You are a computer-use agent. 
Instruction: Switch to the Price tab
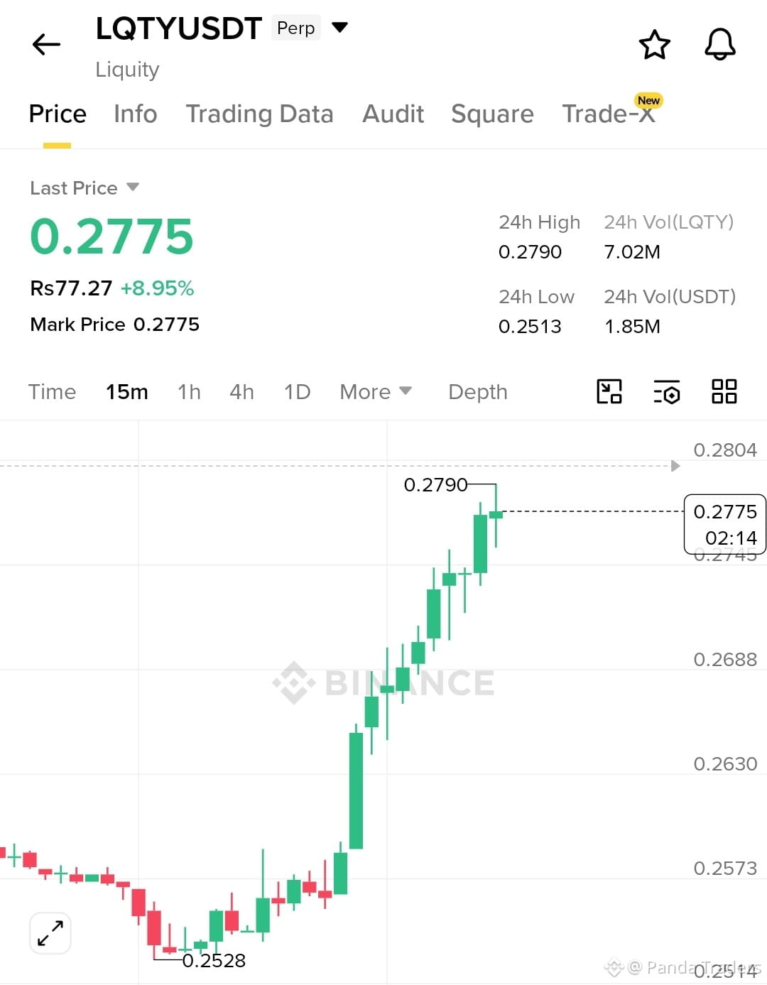pos(58,114)
